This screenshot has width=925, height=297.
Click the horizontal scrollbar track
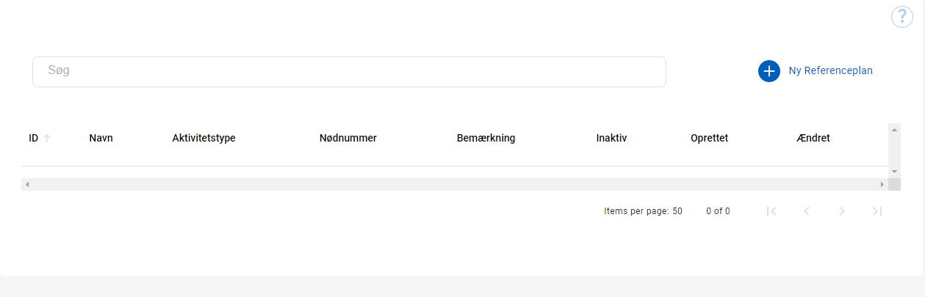[455, 184]
